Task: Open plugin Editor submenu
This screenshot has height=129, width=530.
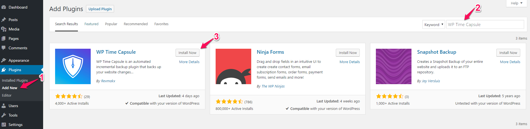Action: [7, 95]
